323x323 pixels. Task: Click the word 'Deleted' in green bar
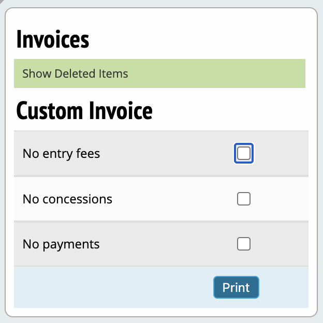pos(75,74)
